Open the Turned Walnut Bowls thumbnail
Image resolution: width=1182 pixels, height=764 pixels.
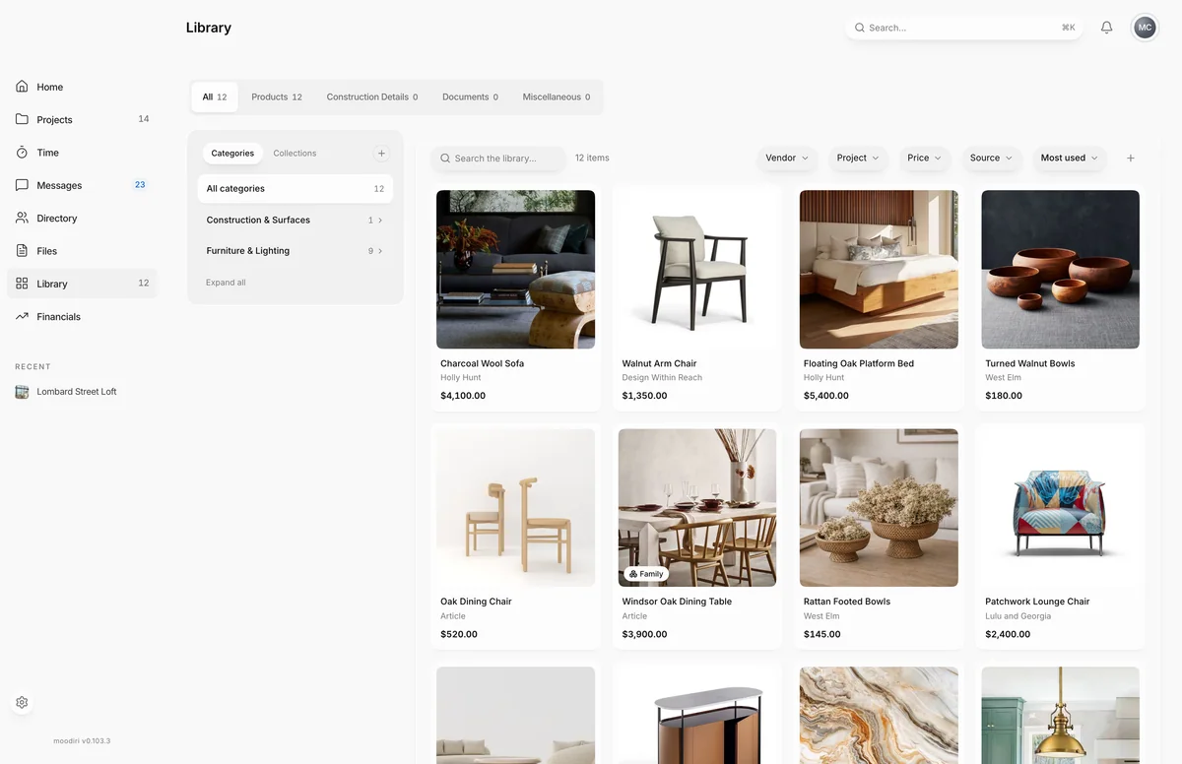1061,270
